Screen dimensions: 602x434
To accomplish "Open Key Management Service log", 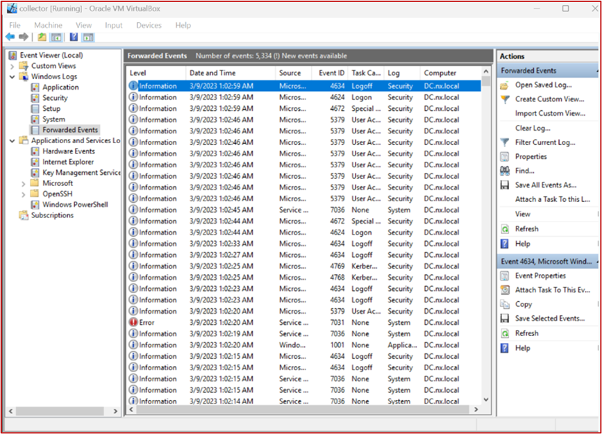I will point(81,173).
